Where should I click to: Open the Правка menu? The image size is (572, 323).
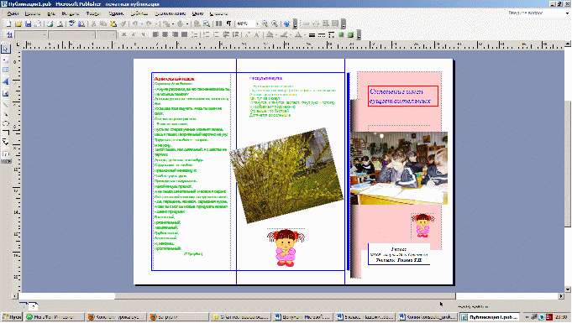click(33, 13)
